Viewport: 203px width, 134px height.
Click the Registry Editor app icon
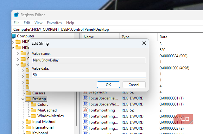tap(16, 15)
